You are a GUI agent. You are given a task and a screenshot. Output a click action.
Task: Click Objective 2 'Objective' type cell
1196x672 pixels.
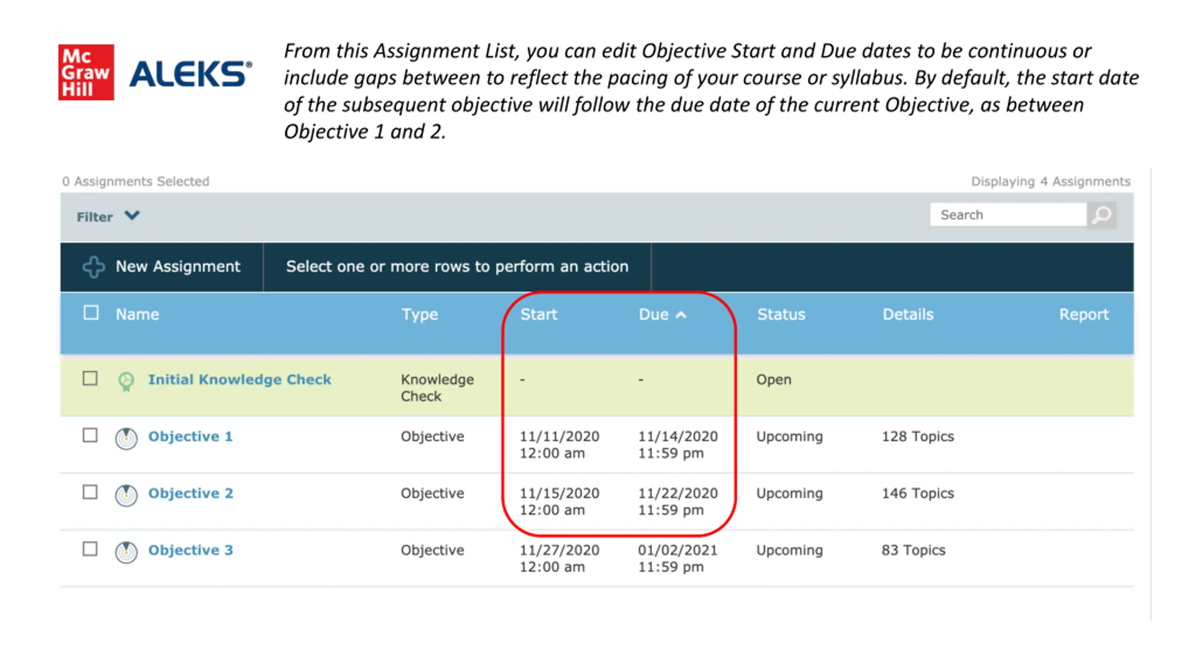pyautogui.click(x=433, y=494)
